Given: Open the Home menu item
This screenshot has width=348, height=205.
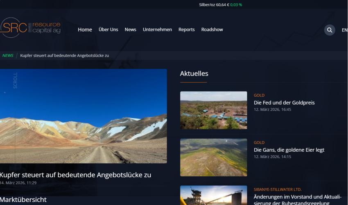Looking at the screenshot, I should tap(85, 30).
